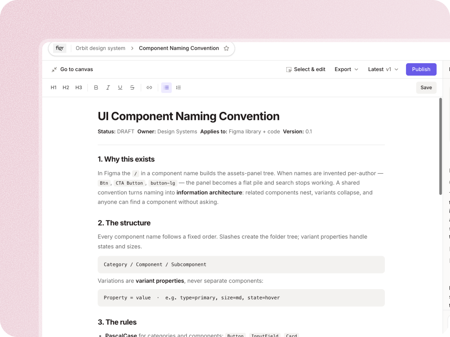Apply Heading 3 style
The height and width of the screenshot is (337, 450).
(x=79, y=88)
